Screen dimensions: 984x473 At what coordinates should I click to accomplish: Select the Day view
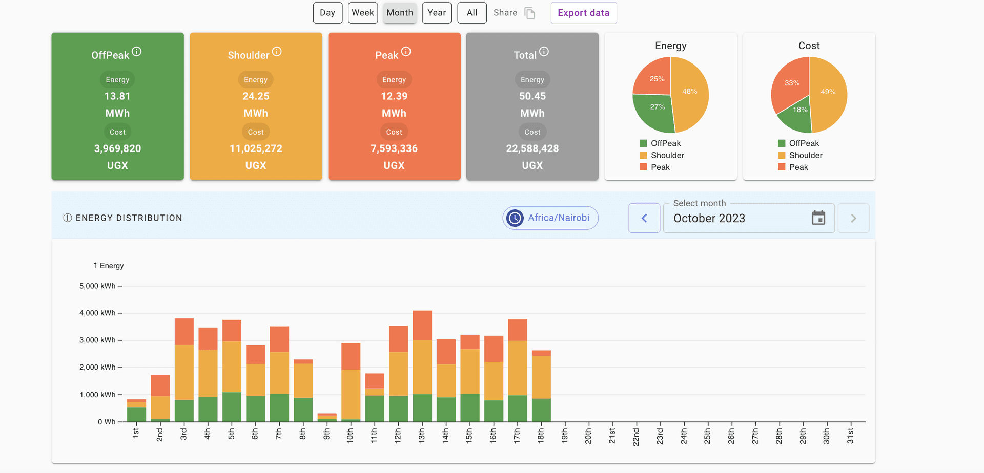(x=327, y=13)
